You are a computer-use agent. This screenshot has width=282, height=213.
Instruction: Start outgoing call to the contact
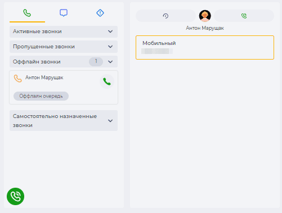[x=244, y=16]
